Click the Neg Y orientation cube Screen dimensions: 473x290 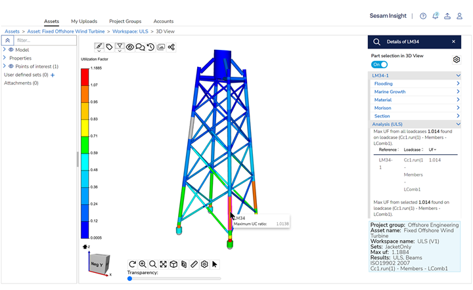(x=99, y=263)
